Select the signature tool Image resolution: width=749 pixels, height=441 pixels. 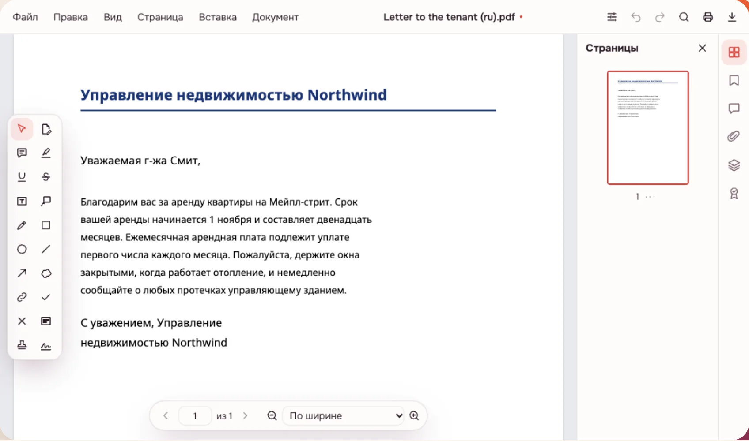point(46,345)
